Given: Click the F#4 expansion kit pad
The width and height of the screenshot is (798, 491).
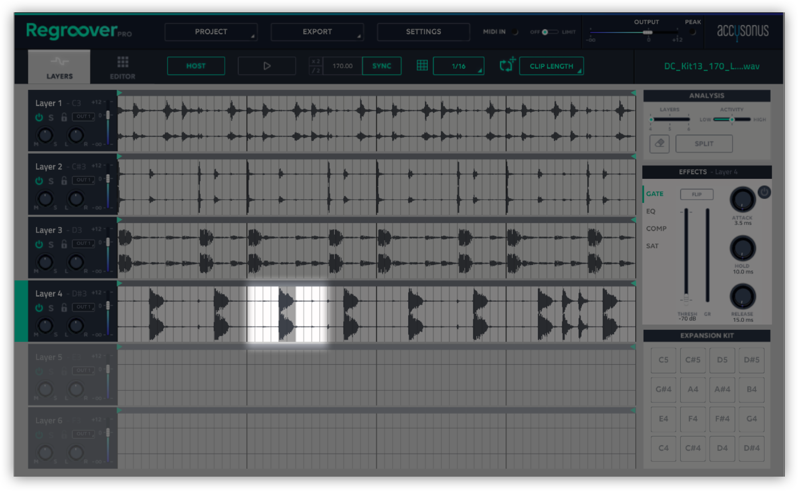Looking at the screenshot, I should (x=722, y=419).
